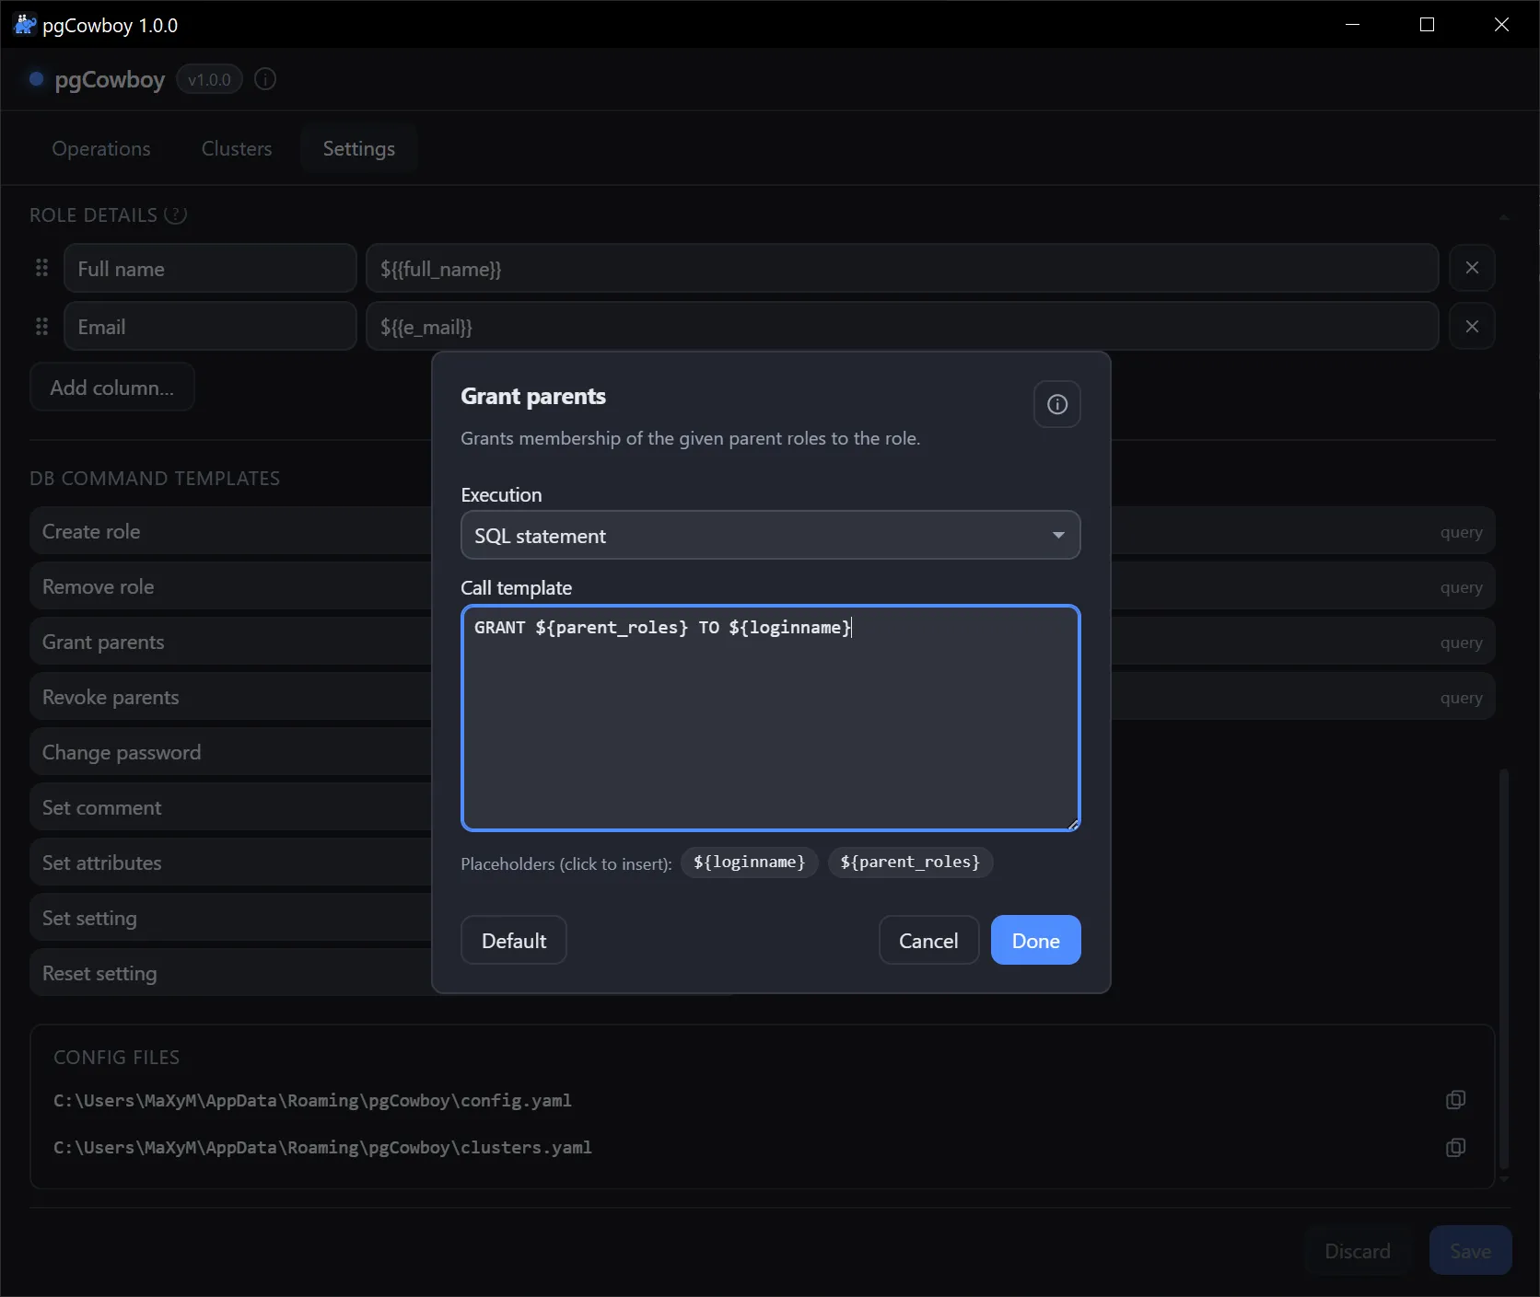Click the Email column label field
The image size is (1540, 1297).
pos(210,326)
